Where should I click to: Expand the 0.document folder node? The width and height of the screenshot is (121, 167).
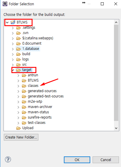pyautogui.click(x=13, y=44)
